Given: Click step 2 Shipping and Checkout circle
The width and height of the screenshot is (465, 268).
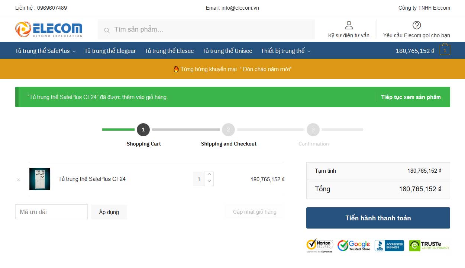Looking at the screenshot, I should [228, 130].
